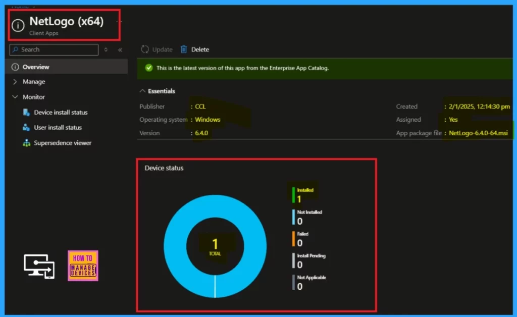Click the Assigned value Yes
Viewport: 517px width, 317px height.
pos(453,120)
